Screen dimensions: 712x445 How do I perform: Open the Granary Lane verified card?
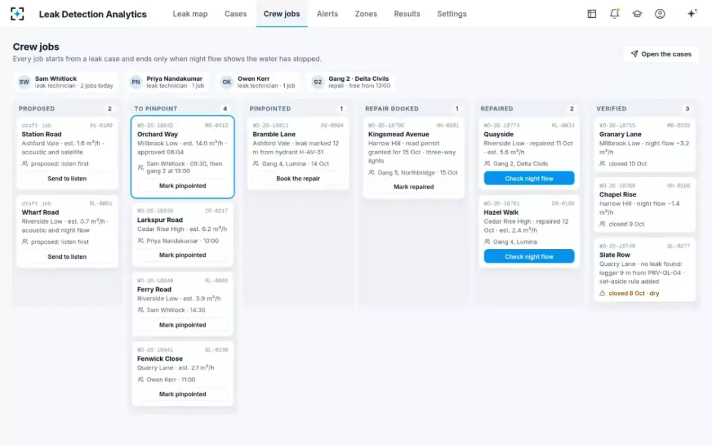point(645,144)
